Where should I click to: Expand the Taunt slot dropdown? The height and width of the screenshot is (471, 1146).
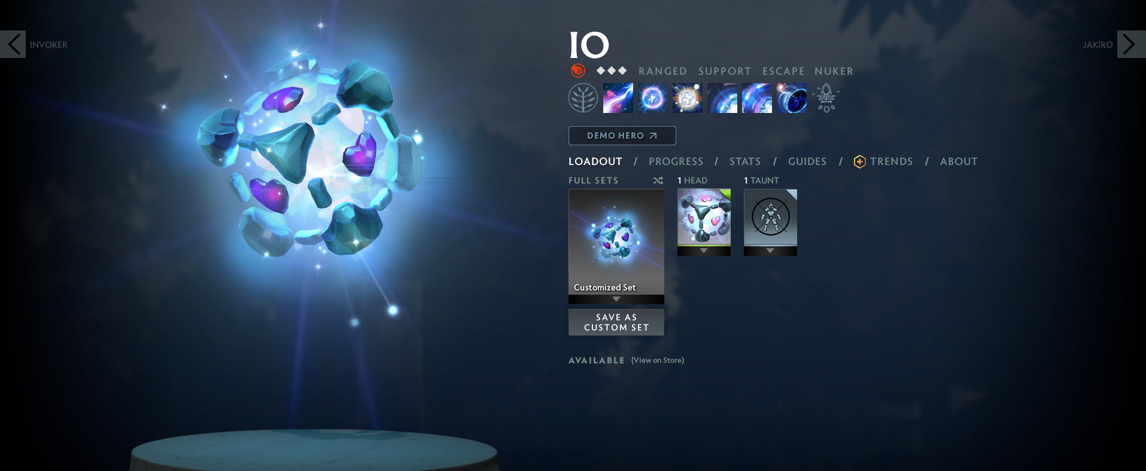[x=770, y=251]
